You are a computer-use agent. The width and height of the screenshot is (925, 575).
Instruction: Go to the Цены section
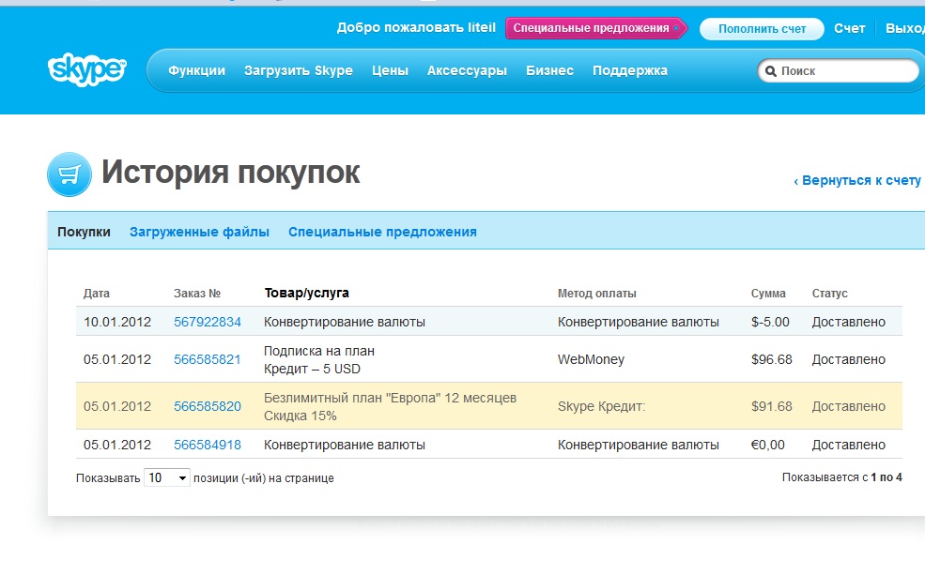tap(390, 70)
